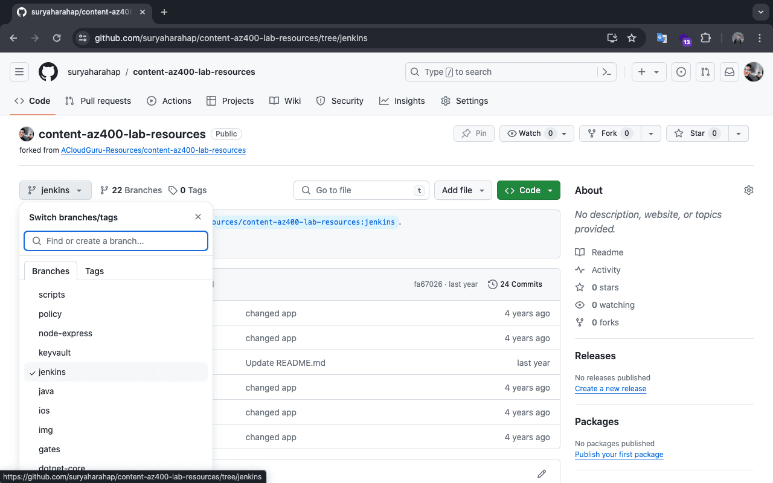Click the Pin repository button
This screenshot has width=773, height=483.
[474, 133]
